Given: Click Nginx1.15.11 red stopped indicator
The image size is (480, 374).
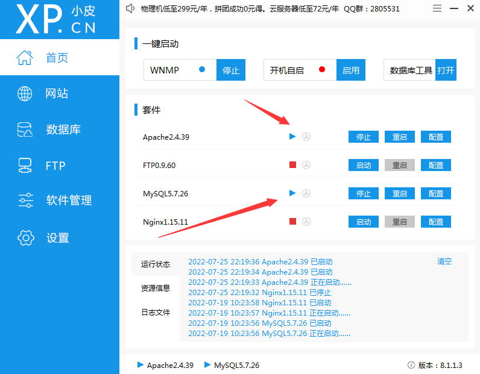Looking at the screenshot, I should coord(292,222).
